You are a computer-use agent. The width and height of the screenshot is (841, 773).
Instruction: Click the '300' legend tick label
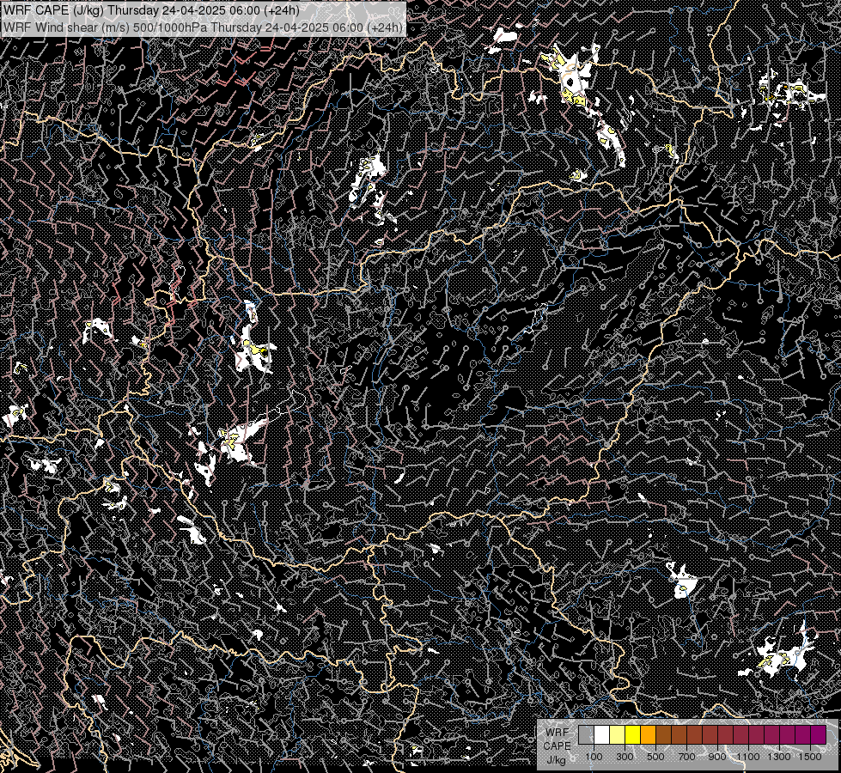click(x=625, y=757)
